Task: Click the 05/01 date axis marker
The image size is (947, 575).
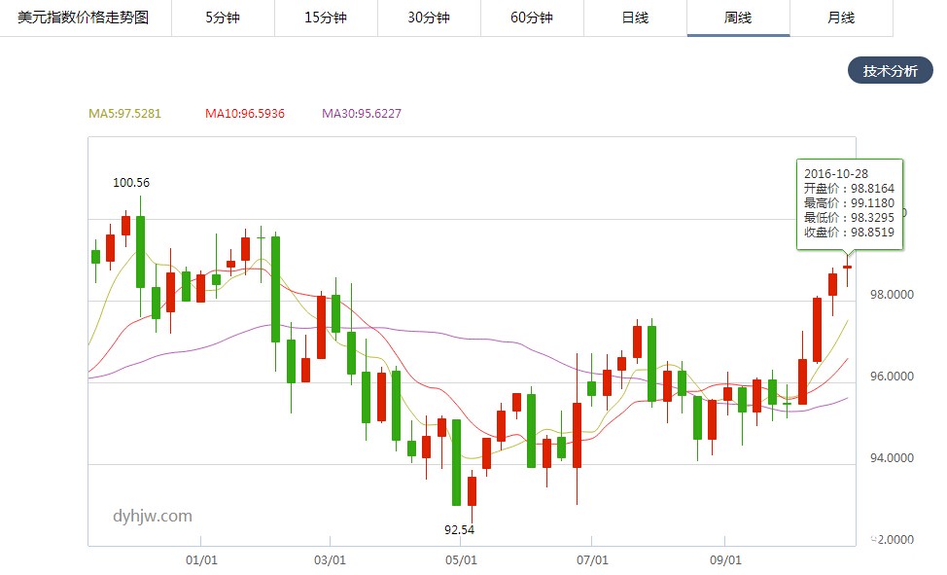Action: click(x=461, y=560)
